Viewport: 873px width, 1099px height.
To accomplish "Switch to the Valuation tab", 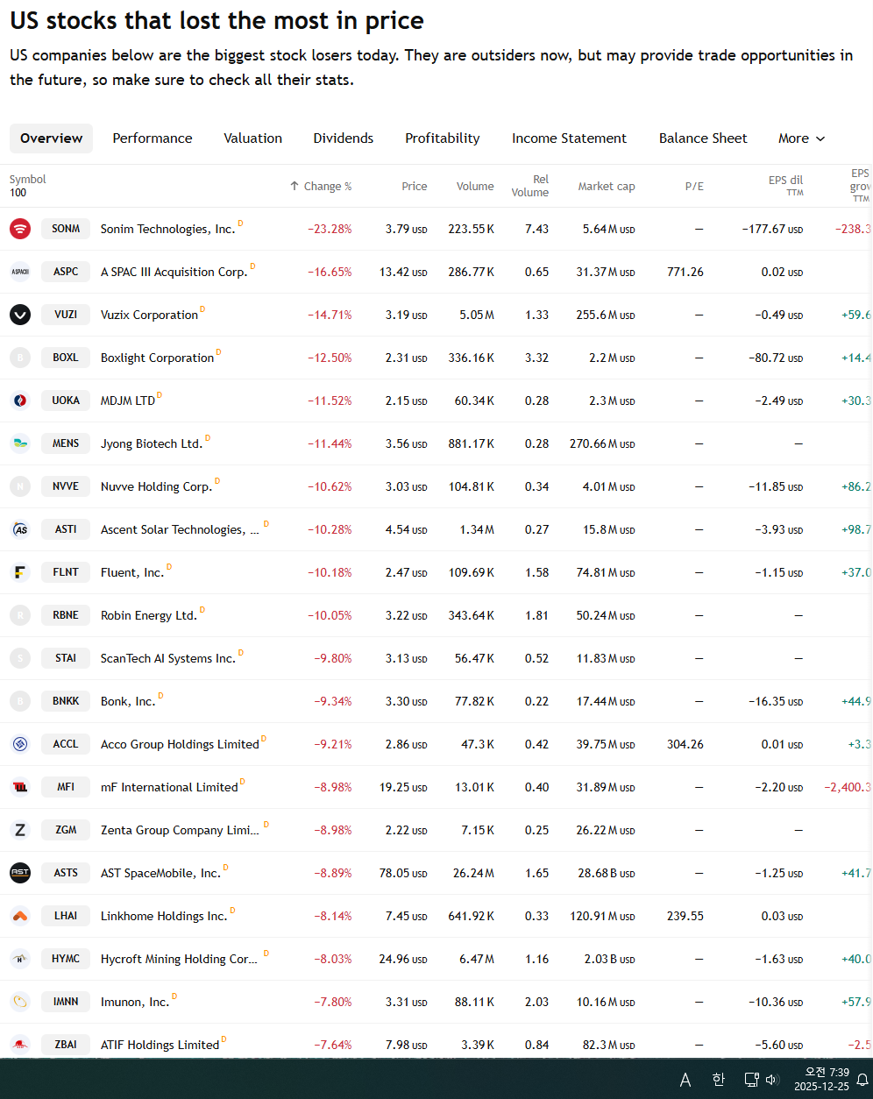I will click(x=253, y=138).
